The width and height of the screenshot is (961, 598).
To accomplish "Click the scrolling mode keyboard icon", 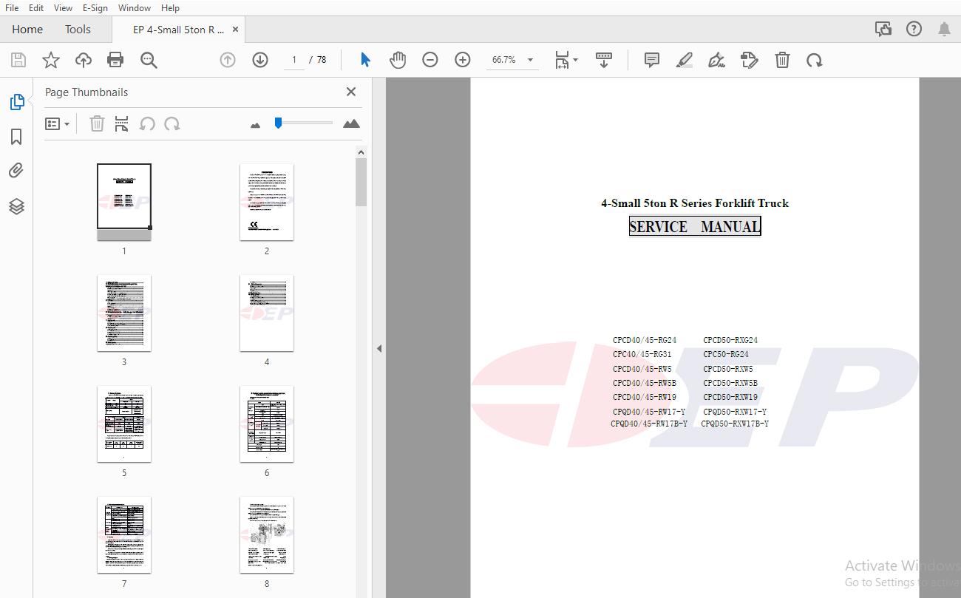I will [x=604, y=60].
